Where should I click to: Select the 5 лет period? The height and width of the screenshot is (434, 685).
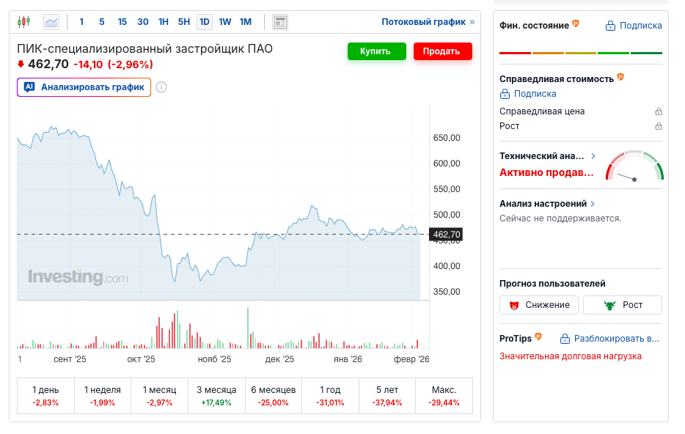387,396
